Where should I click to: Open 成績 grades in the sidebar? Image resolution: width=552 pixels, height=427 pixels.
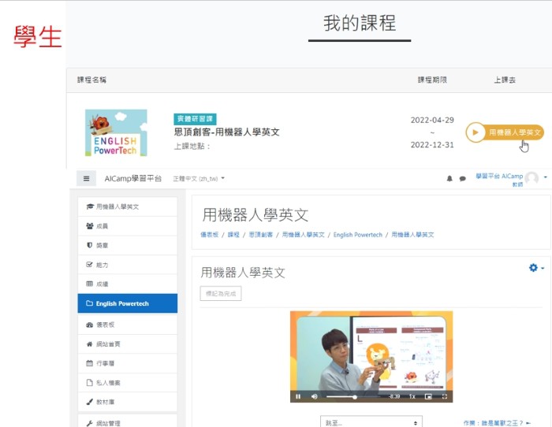pos(127,284)
